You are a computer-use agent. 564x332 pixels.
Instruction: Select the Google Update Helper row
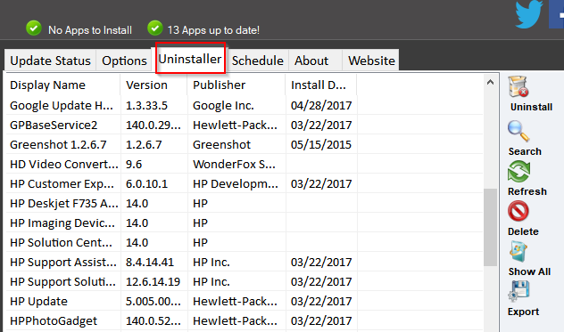[245, 106]
